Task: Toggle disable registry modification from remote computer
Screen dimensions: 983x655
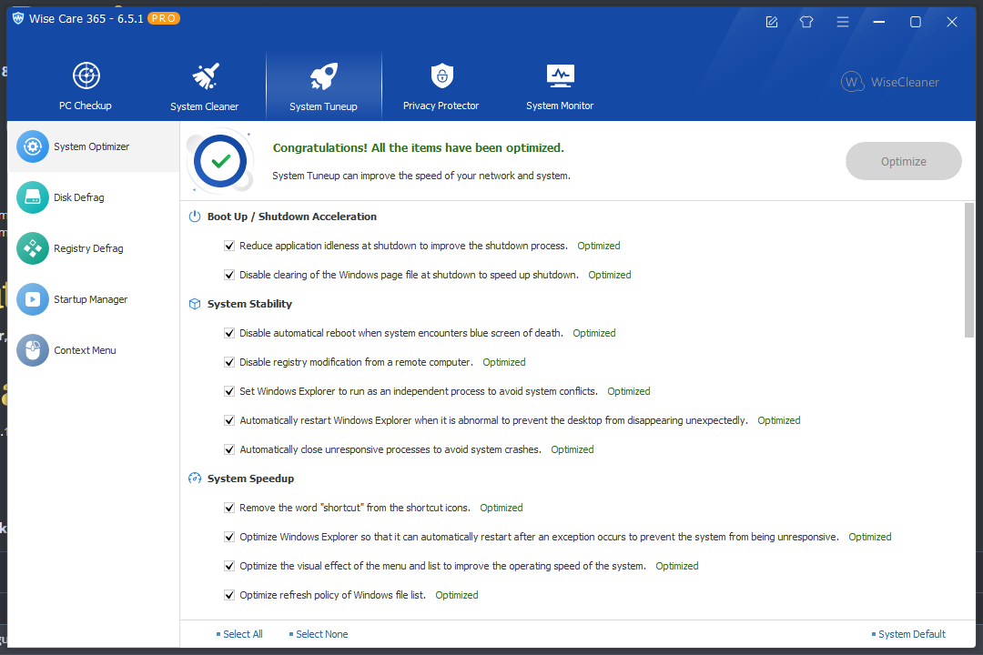Action: pyautogui.click(x=229, y=362)
